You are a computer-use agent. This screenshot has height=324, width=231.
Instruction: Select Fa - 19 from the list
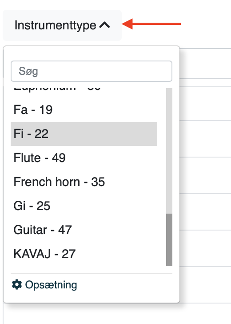[x=84, y=110]
